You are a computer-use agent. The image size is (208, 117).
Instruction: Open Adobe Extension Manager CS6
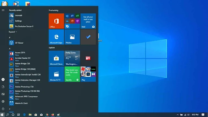[x=27, y=81]
